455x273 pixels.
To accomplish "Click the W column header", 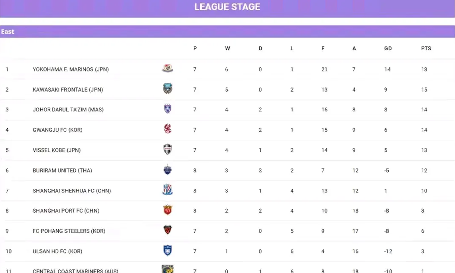I will (228, 48).
